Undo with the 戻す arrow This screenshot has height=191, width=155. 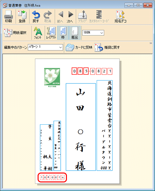(36, 16)
